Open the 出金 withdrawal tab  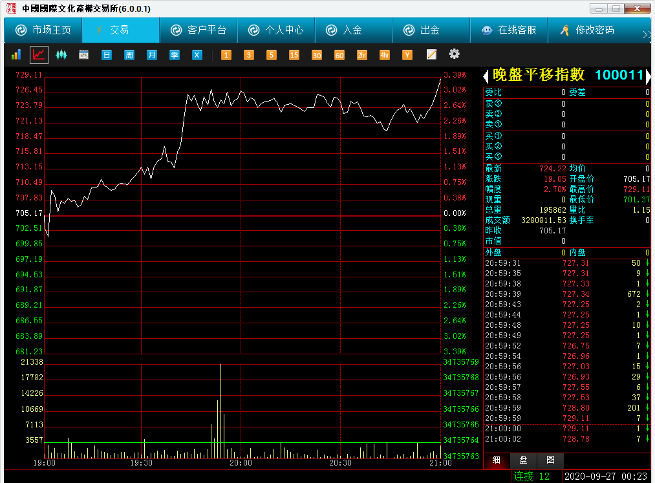[x=431, y=30]
